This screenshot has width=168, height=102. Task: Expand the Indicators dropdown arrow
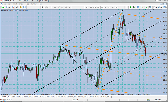pyautogui.click(x=157, y=7)
